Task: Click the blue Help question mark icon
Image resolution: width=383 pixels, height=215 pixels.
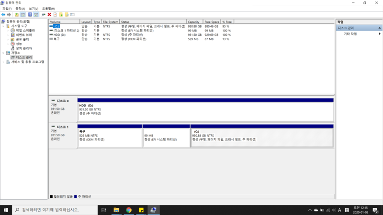Action: pos(30,15)
